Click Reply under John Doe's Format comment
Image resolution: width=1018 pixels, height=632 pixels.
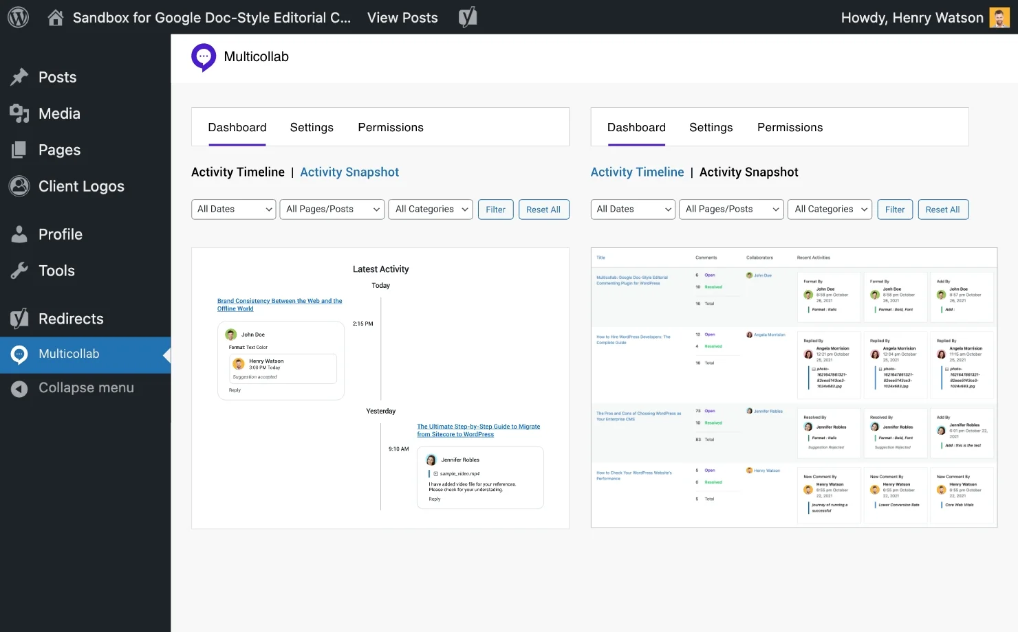(x=235, y=390)
